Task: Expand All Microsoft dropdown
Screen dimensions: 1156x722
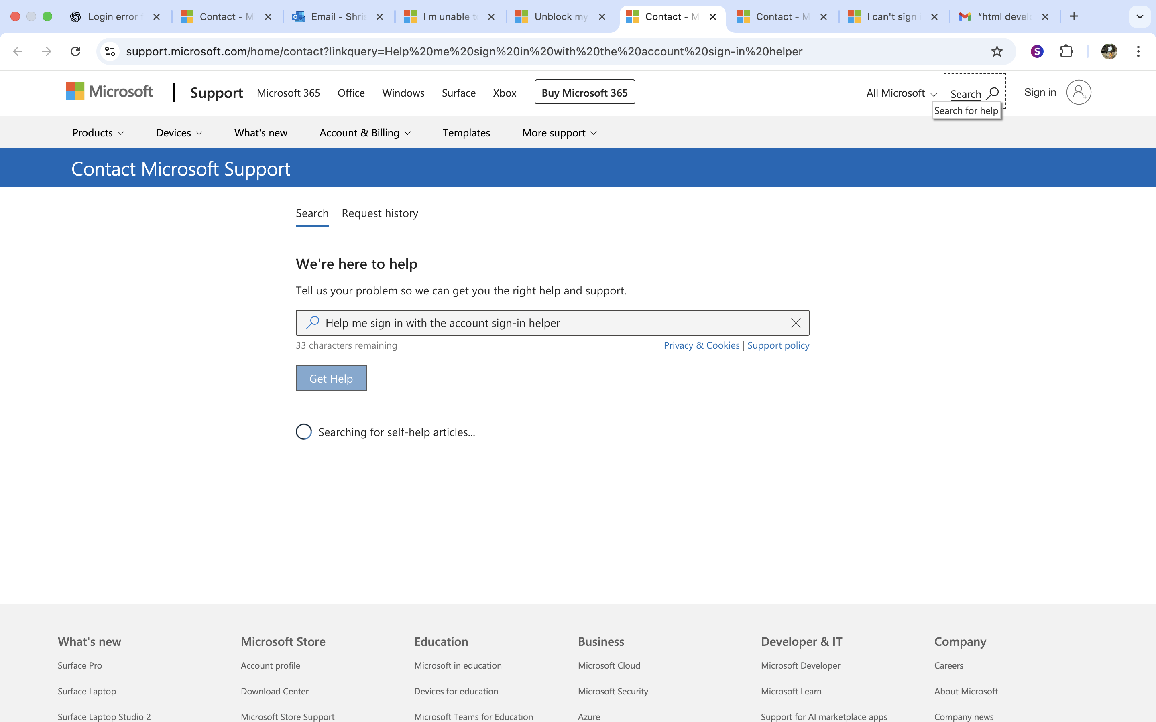Action: click(x=902, y=93)
